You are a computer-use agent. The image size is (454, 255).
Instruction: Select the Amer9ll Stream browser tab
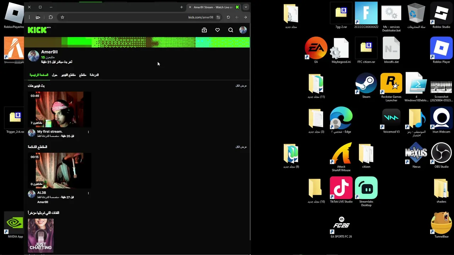tap(214, 7)
